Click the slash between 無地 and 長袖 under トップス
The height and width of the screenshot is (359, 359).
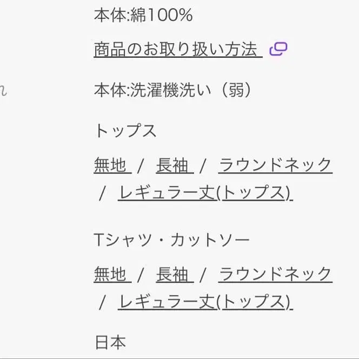click(x=141, y=165)
